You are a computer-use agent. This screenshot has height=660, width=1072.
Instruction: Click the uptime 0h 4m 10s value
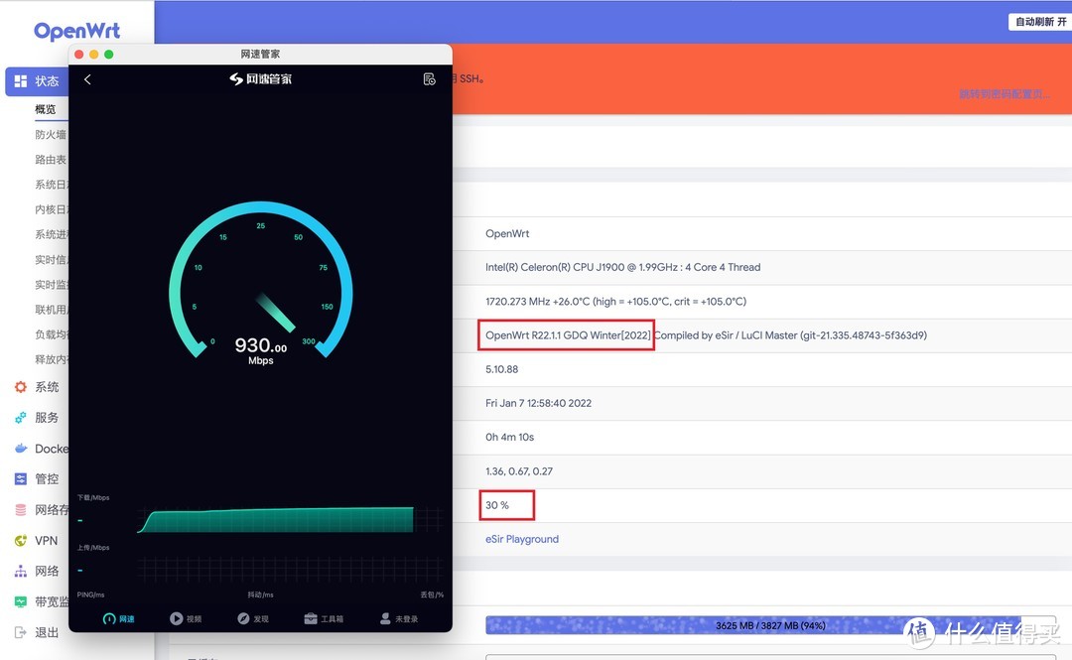pyautogui.click(x=510, y=437)
